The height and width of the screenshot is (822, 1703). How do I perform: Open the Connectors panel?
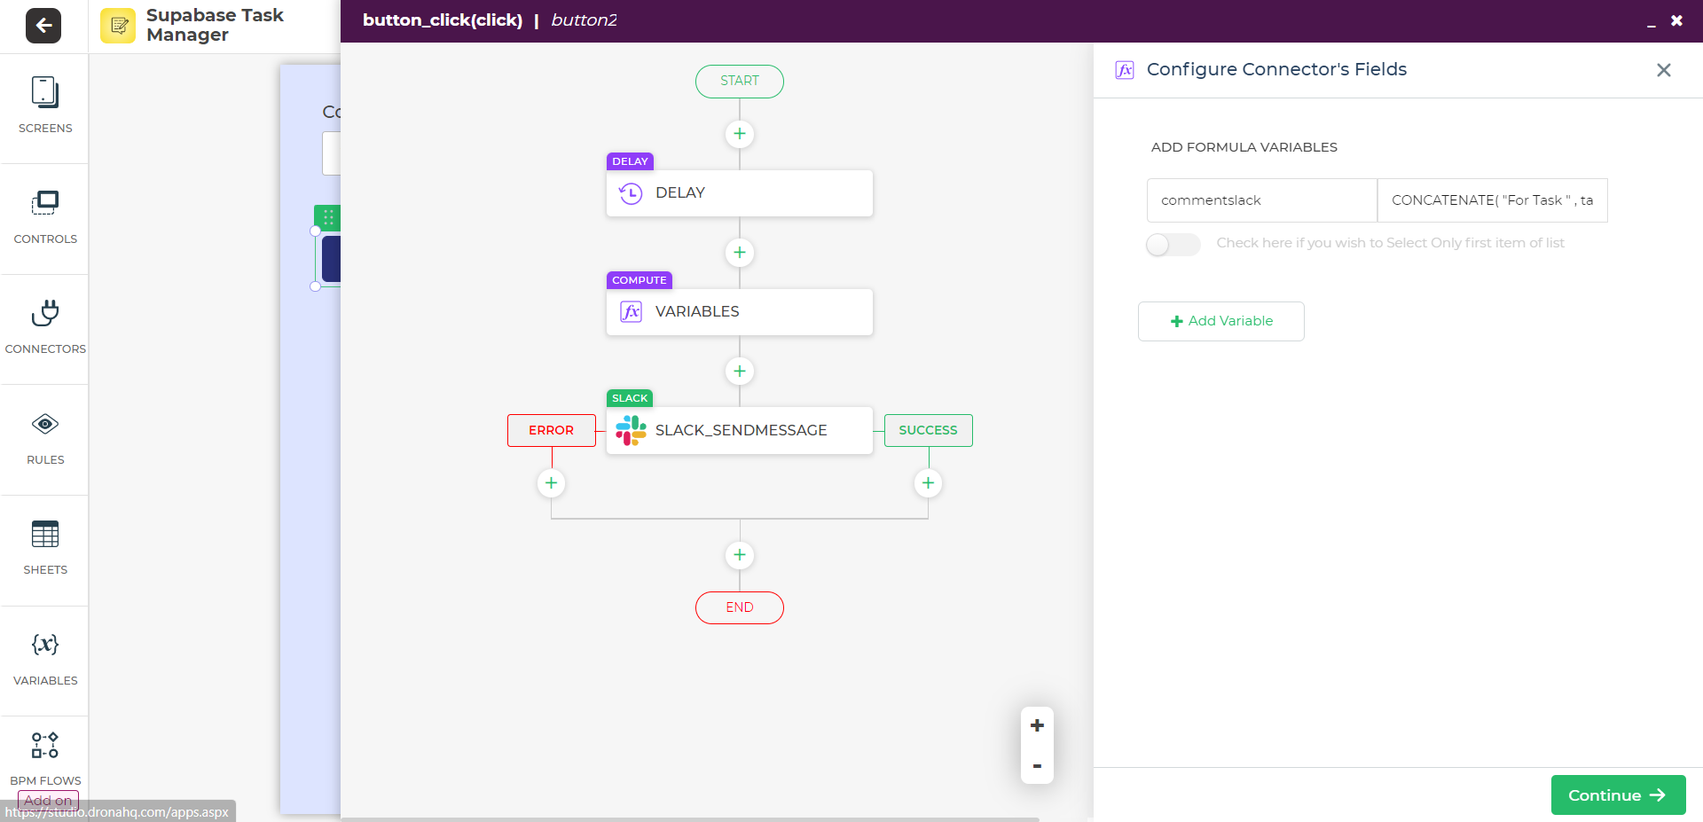pos(45,327)
